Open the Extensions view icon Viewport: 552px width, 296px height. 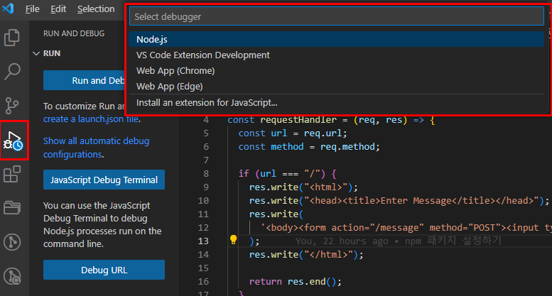12,174
